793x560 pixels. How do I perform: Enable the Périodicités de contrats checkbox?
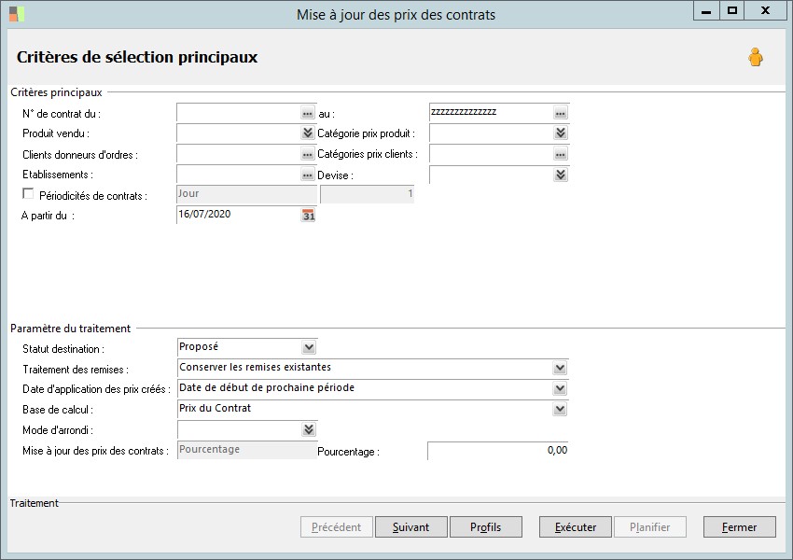[x=28, y=194]
